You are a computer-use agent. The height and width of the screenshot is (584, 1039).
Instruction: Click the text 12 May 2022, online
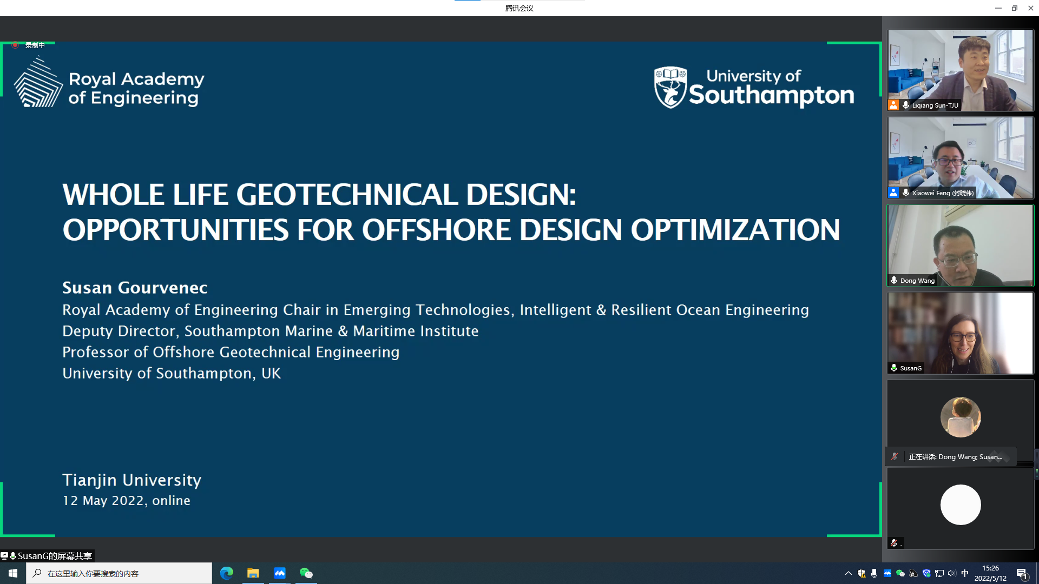126,501
